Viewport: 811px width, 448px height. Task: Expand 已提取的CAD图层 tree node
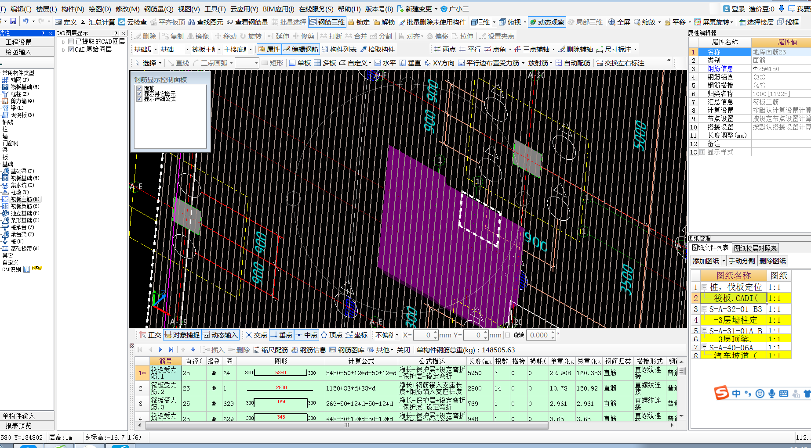63,42
